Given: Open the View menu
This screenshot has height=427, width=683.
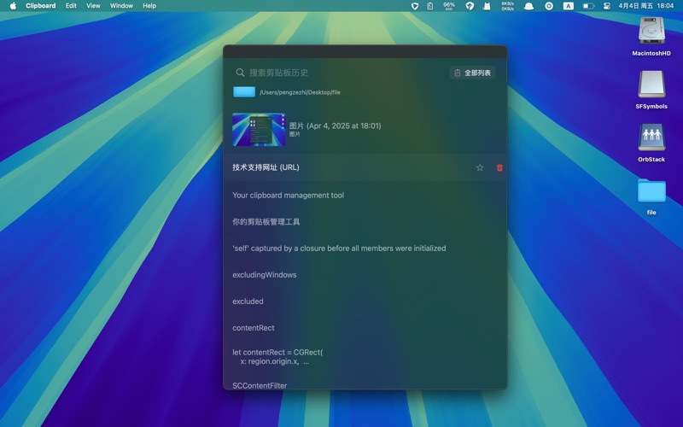Looking at the screenshot, I should click(x=93, y=6).
